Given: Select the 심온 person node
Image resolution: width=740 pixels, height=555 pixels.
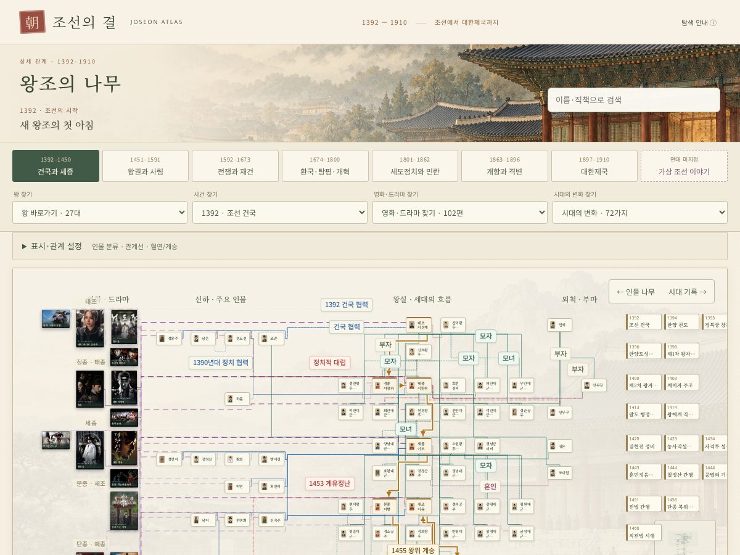Looking at the screenshot, I should (x=560, y=446).
